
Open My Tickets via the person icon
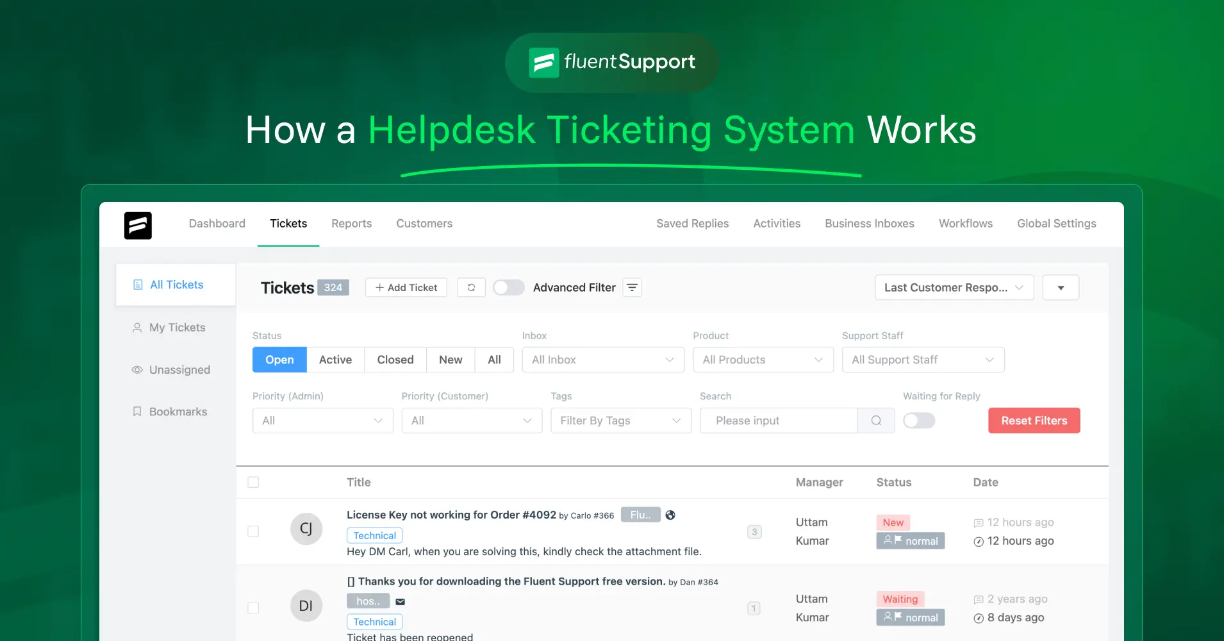(136, 328)
